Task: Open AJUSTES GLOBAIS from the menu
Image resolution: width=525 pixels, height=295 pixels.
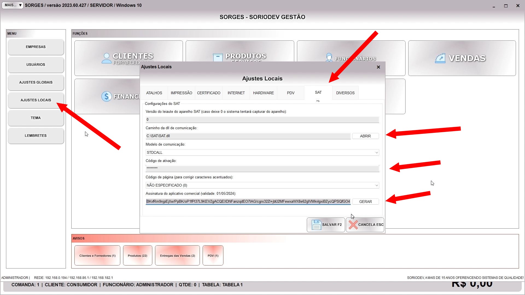Action: (x=36, y=82)
